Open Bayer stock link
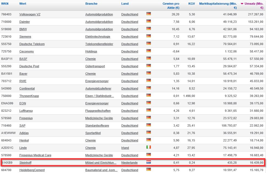The height and width of the screenshot is (173, 267). [23, 74]
